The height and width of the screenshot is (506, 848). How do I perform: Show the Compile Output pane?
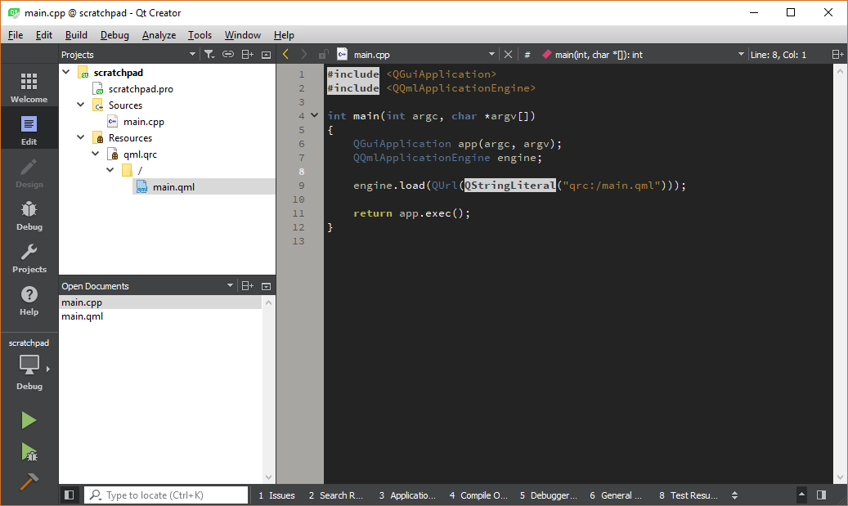pyautogui.click(x=478, y=495)
